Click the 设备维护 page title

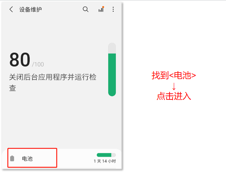tap(31, 9)
